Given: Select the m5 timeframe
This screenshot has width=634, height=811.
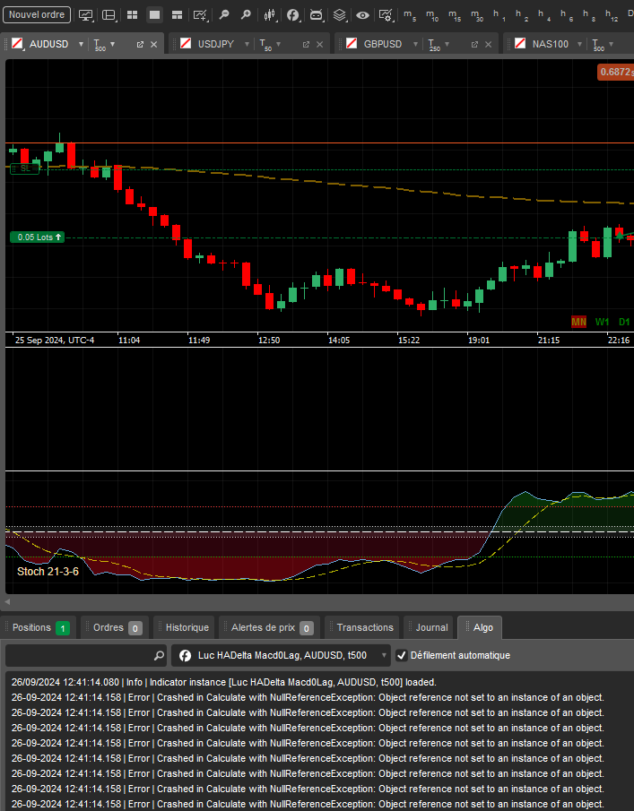Looking at the screenshot, I should coord(410,15).
